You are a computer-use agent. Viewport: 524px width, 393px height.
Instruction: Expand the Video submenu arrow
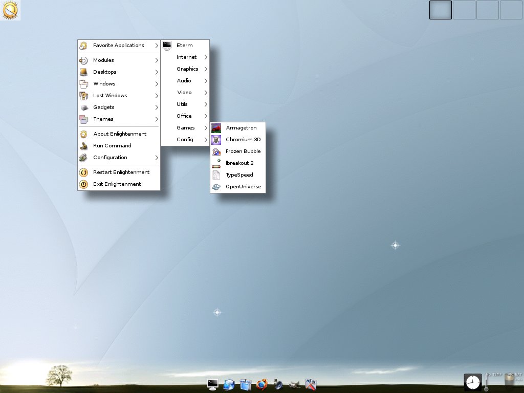[x=206, y=93]
